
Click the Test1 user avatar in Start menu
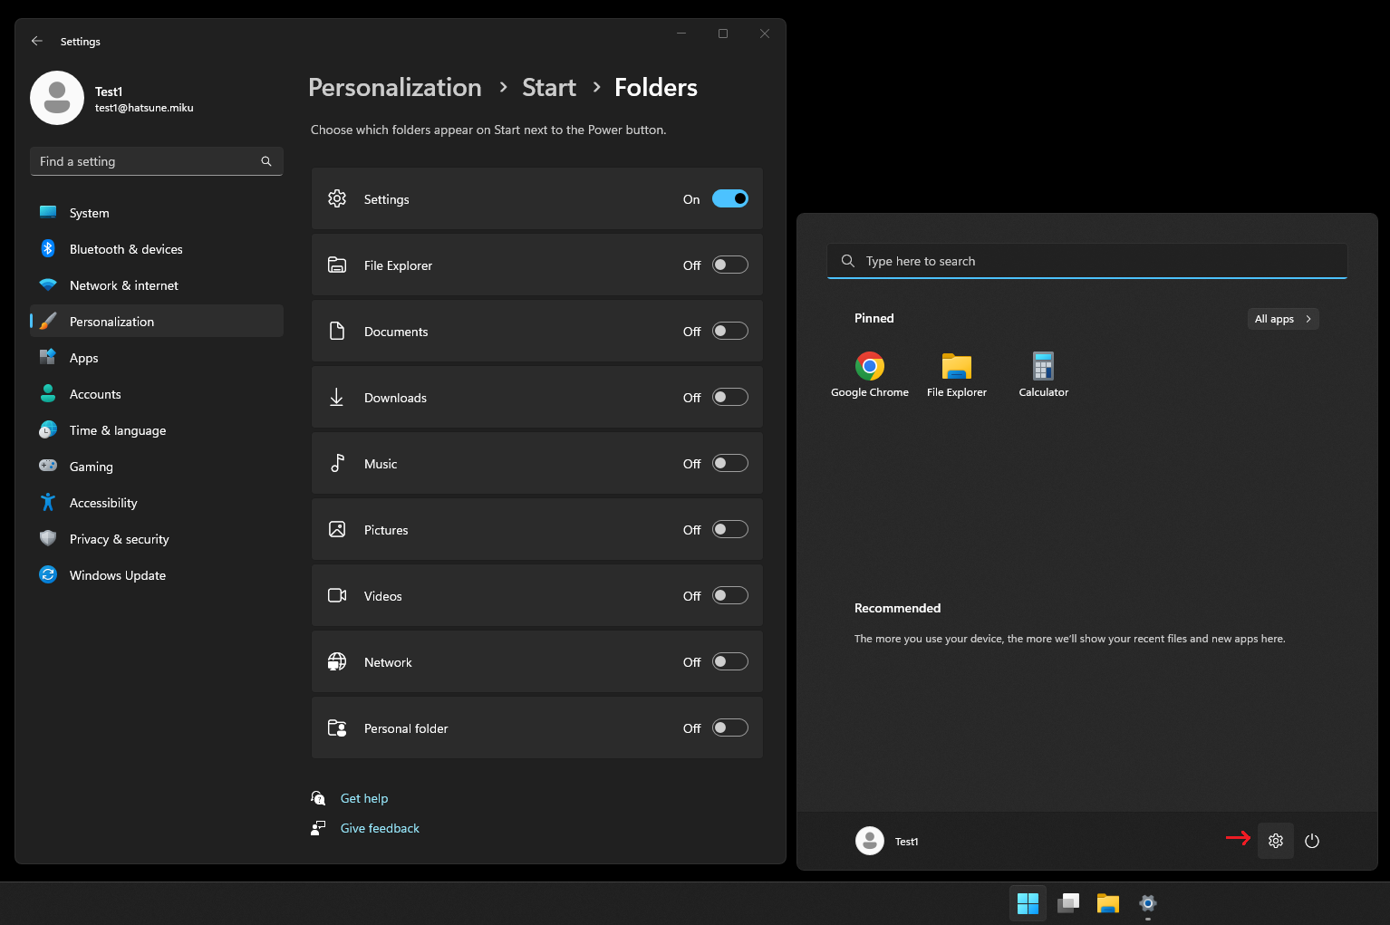tap(870, 841)
